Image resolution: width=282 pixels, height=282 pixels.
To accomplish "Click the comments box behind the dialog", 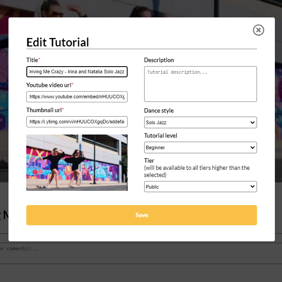I will coord(141,253).
